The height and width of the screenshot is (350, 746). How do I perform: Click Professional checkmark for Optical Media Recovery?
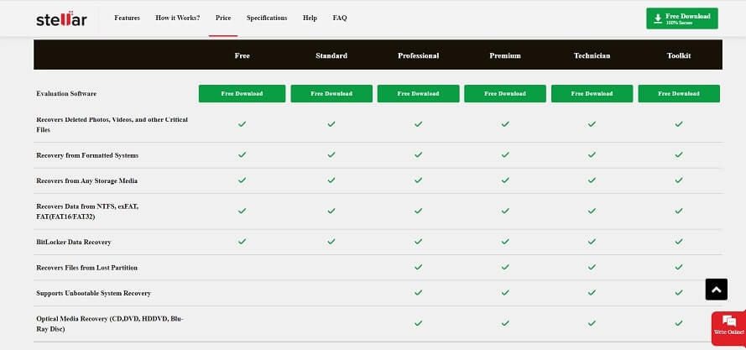pos(418,323)
